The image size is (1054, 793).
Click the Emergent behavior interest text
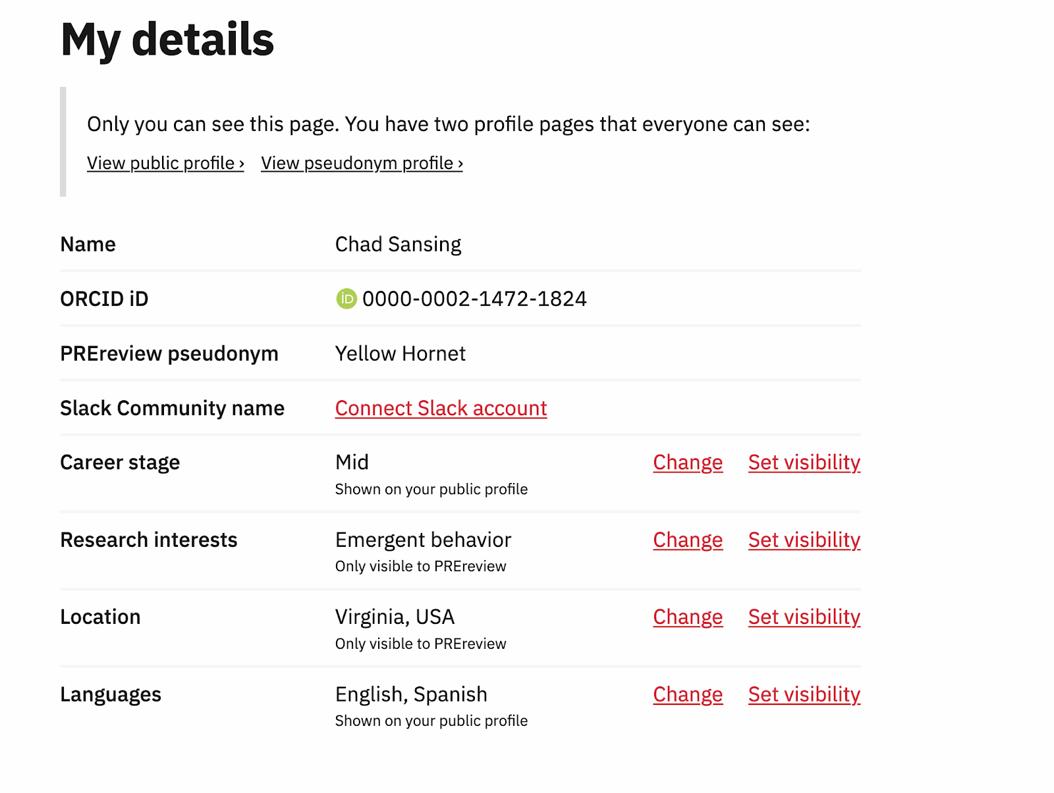click(423, 540)
